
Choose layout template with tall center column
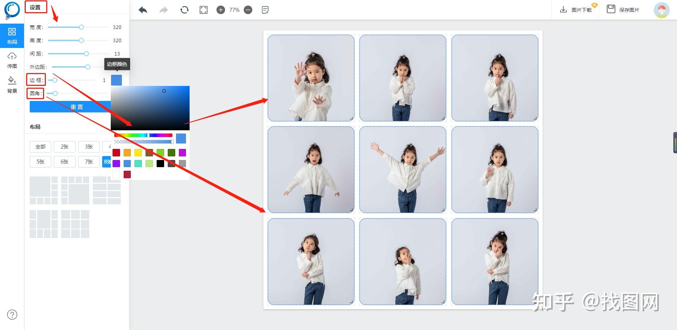[44, 224]
